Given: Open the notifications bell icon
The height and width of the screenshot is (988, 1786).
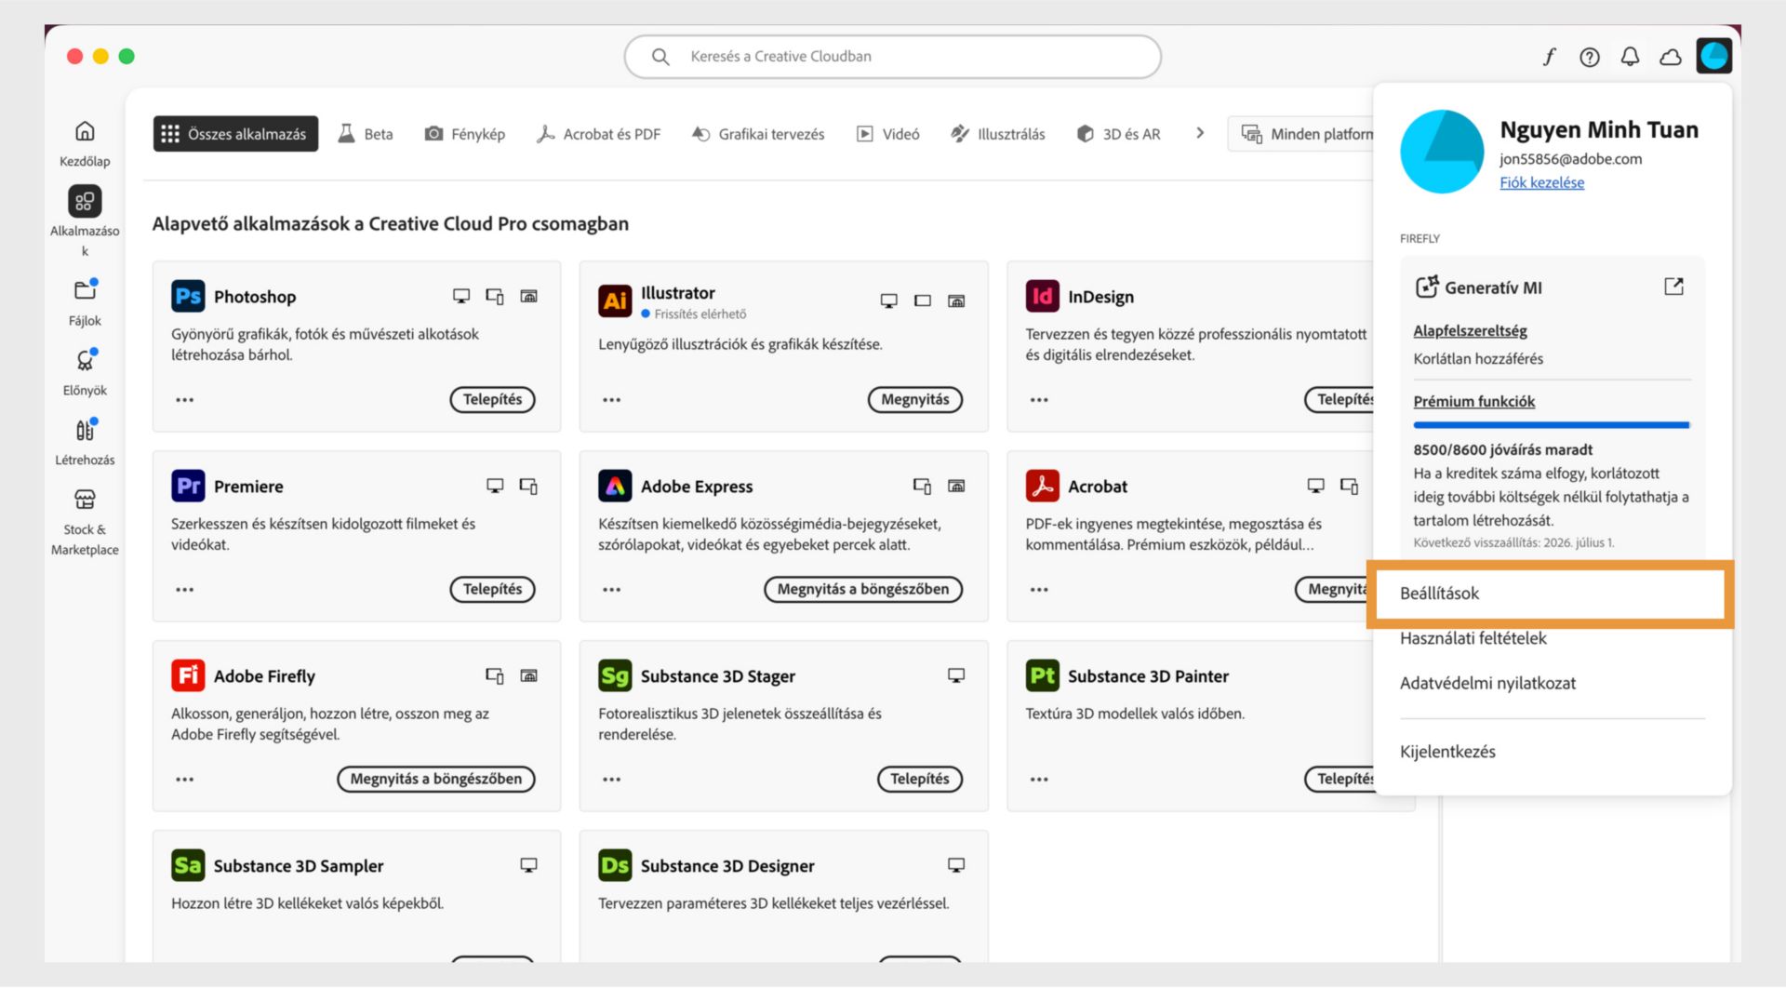Looking at the screenshot, I should click(1630, 57).
